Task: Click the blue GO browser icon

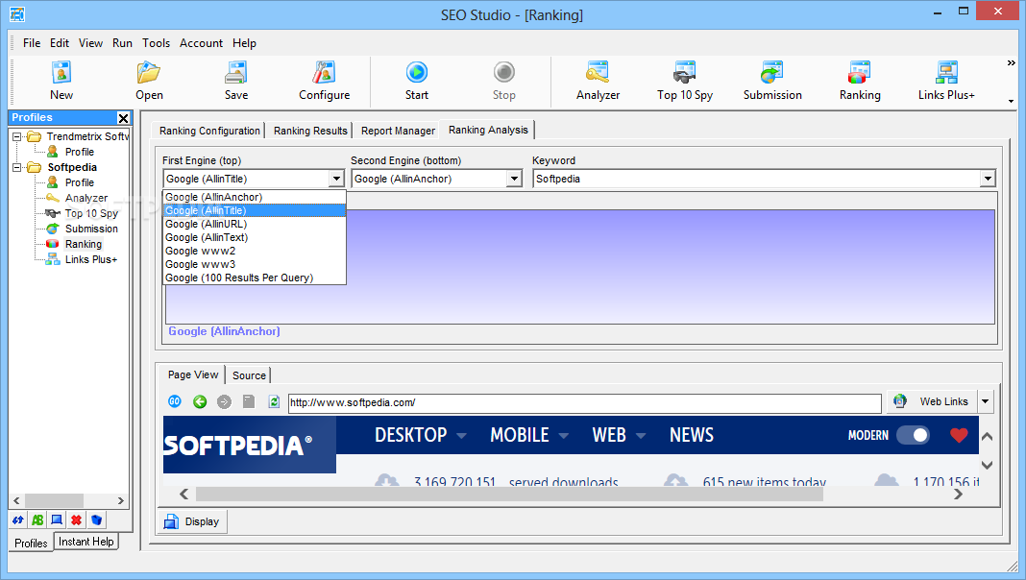Action: click(x=175, y=401)
